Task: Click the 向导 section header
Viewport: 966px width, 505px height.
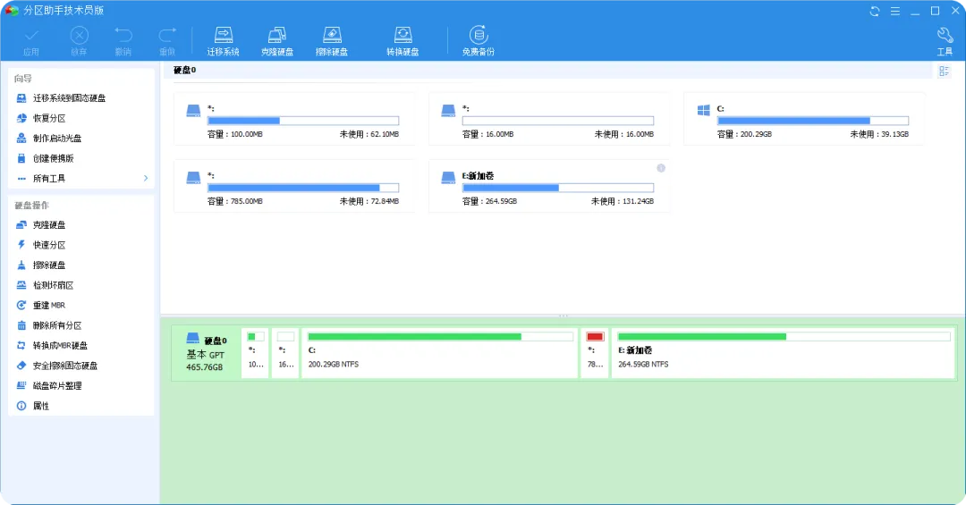Action: tap(23, 79)
